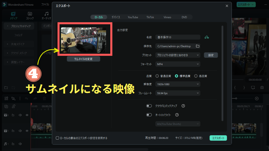Click timeline layout grid icon
The width and height of the screenshot is (269, 151).
click(6, 98)
